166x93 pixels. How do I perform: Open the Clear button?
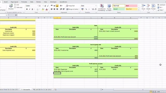tap(160, 10)
